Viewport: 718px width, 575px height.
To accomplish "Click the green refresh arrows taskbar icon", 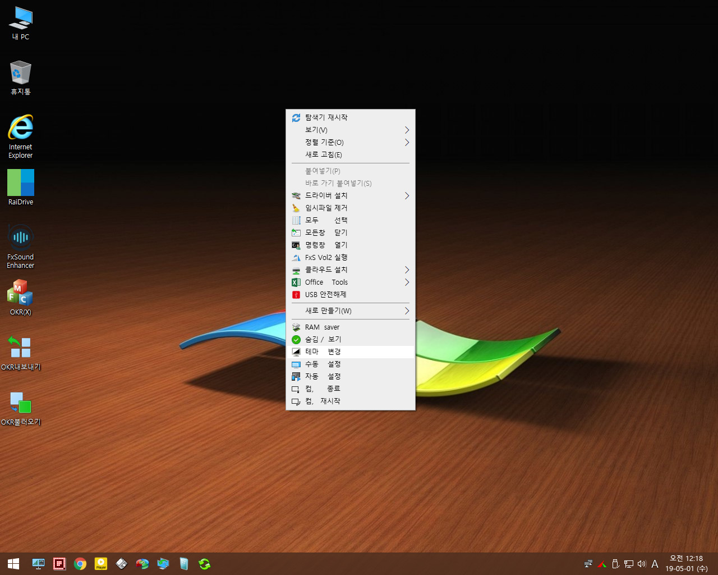I will [205, 564].
